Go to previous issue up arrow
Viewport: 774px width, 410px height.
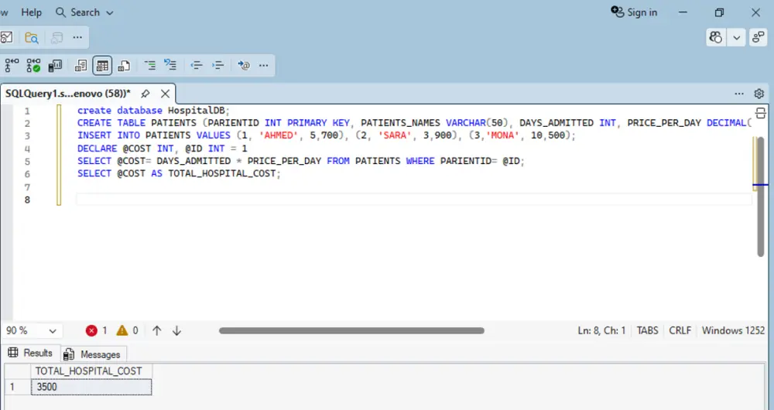(157, 330)
